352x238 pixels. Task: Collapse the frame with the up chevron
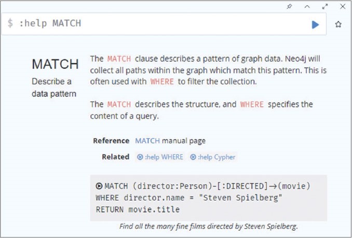coord(307,7)
